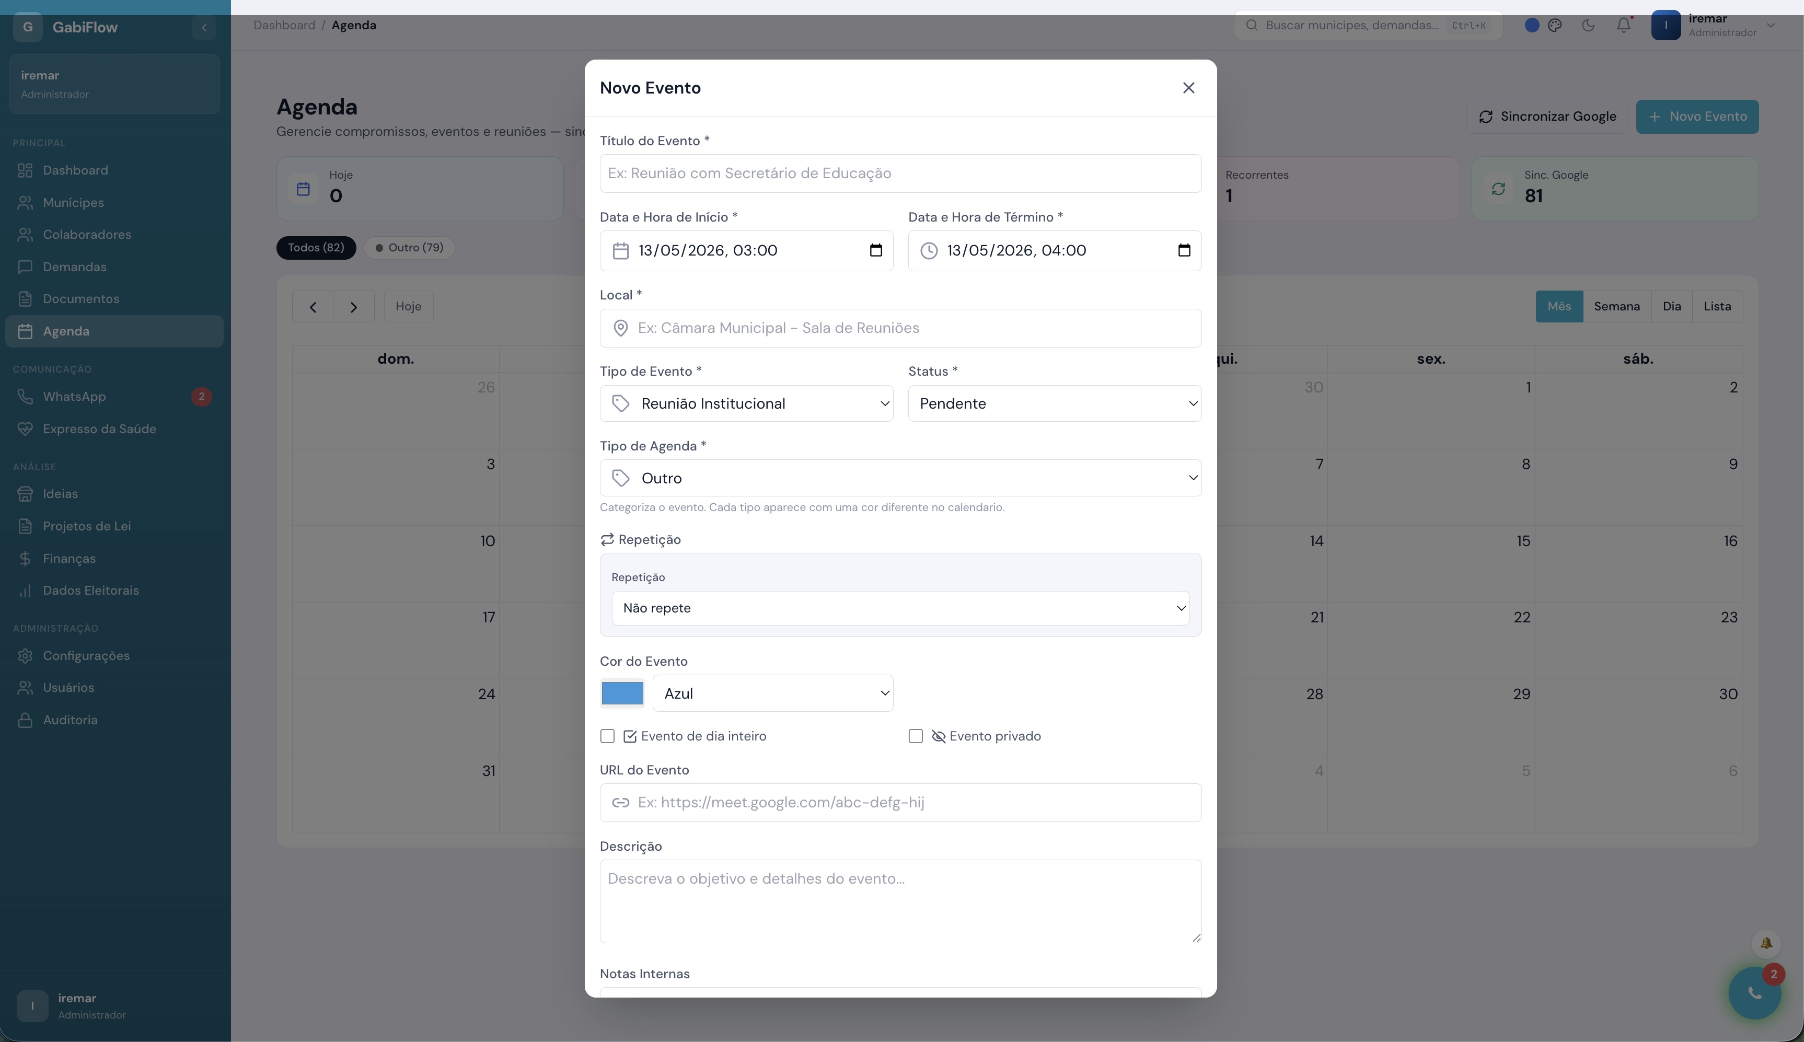Select the Outro (79) filter chip
The image size is (1804, 1042).
pyautogui.click(x=409, y=248)
